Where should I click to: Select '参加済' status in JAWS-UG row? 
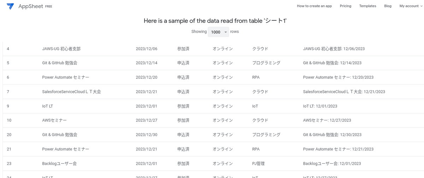pos(183,49)
